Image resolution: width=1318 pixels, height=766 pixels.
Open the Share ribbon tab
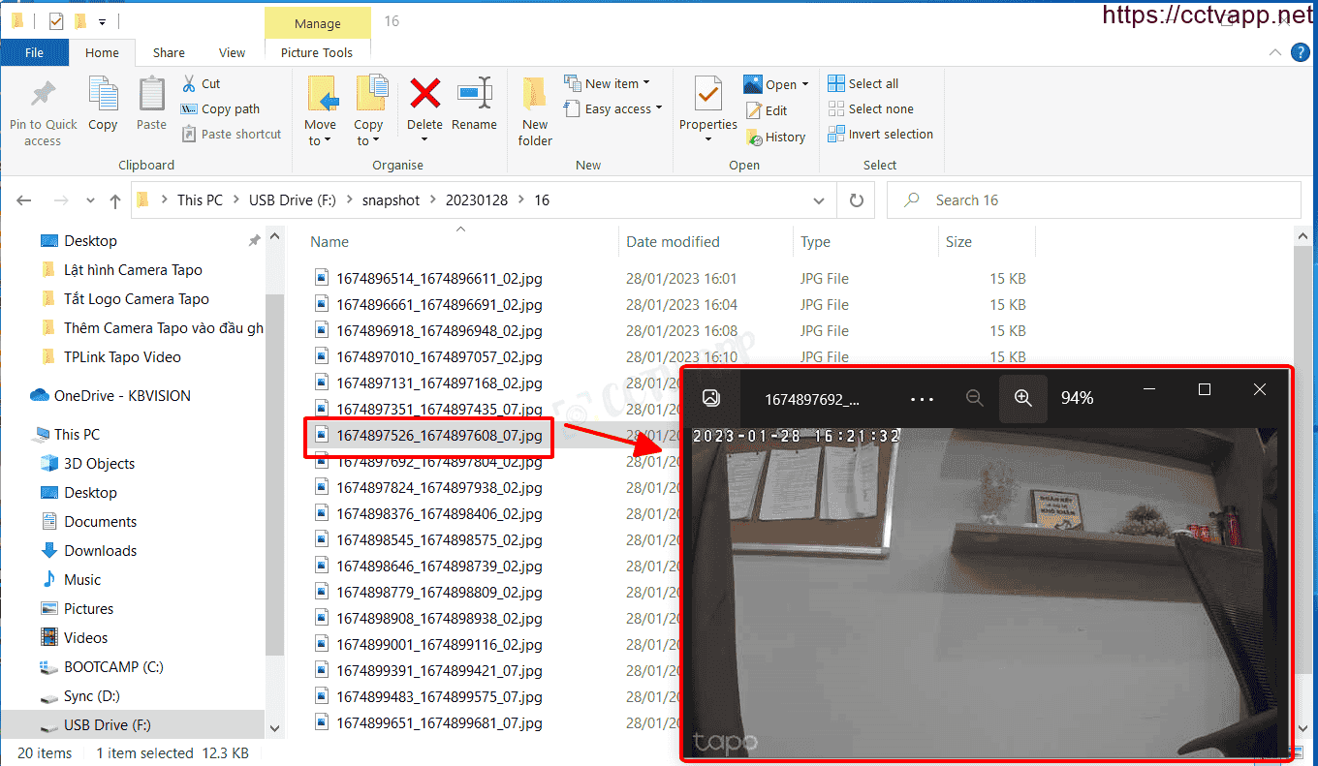coord(169,53)
